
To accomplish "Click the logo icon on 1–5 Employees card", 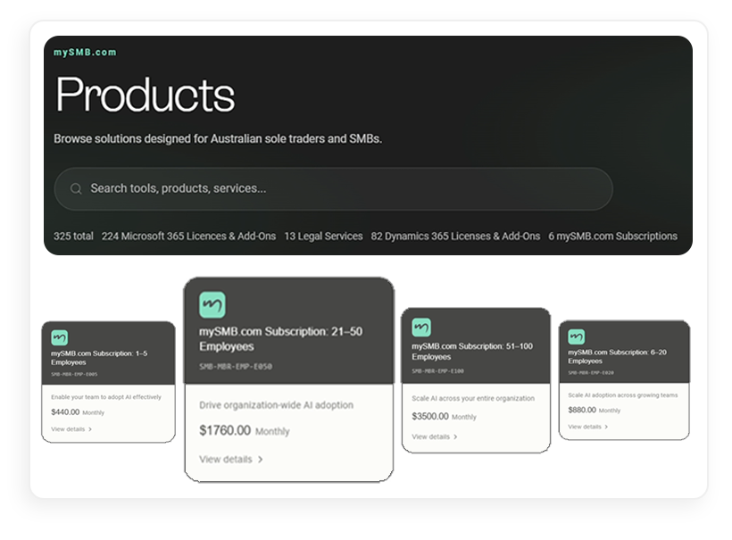I will 59,337.
